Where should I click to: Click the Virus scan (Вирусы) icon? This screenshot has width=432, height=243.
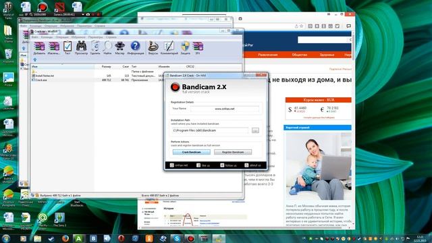[x=153, y=48]
